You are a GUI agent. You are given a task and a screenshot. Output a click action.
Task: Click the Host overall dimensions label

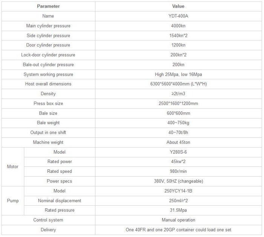(48, 84)
